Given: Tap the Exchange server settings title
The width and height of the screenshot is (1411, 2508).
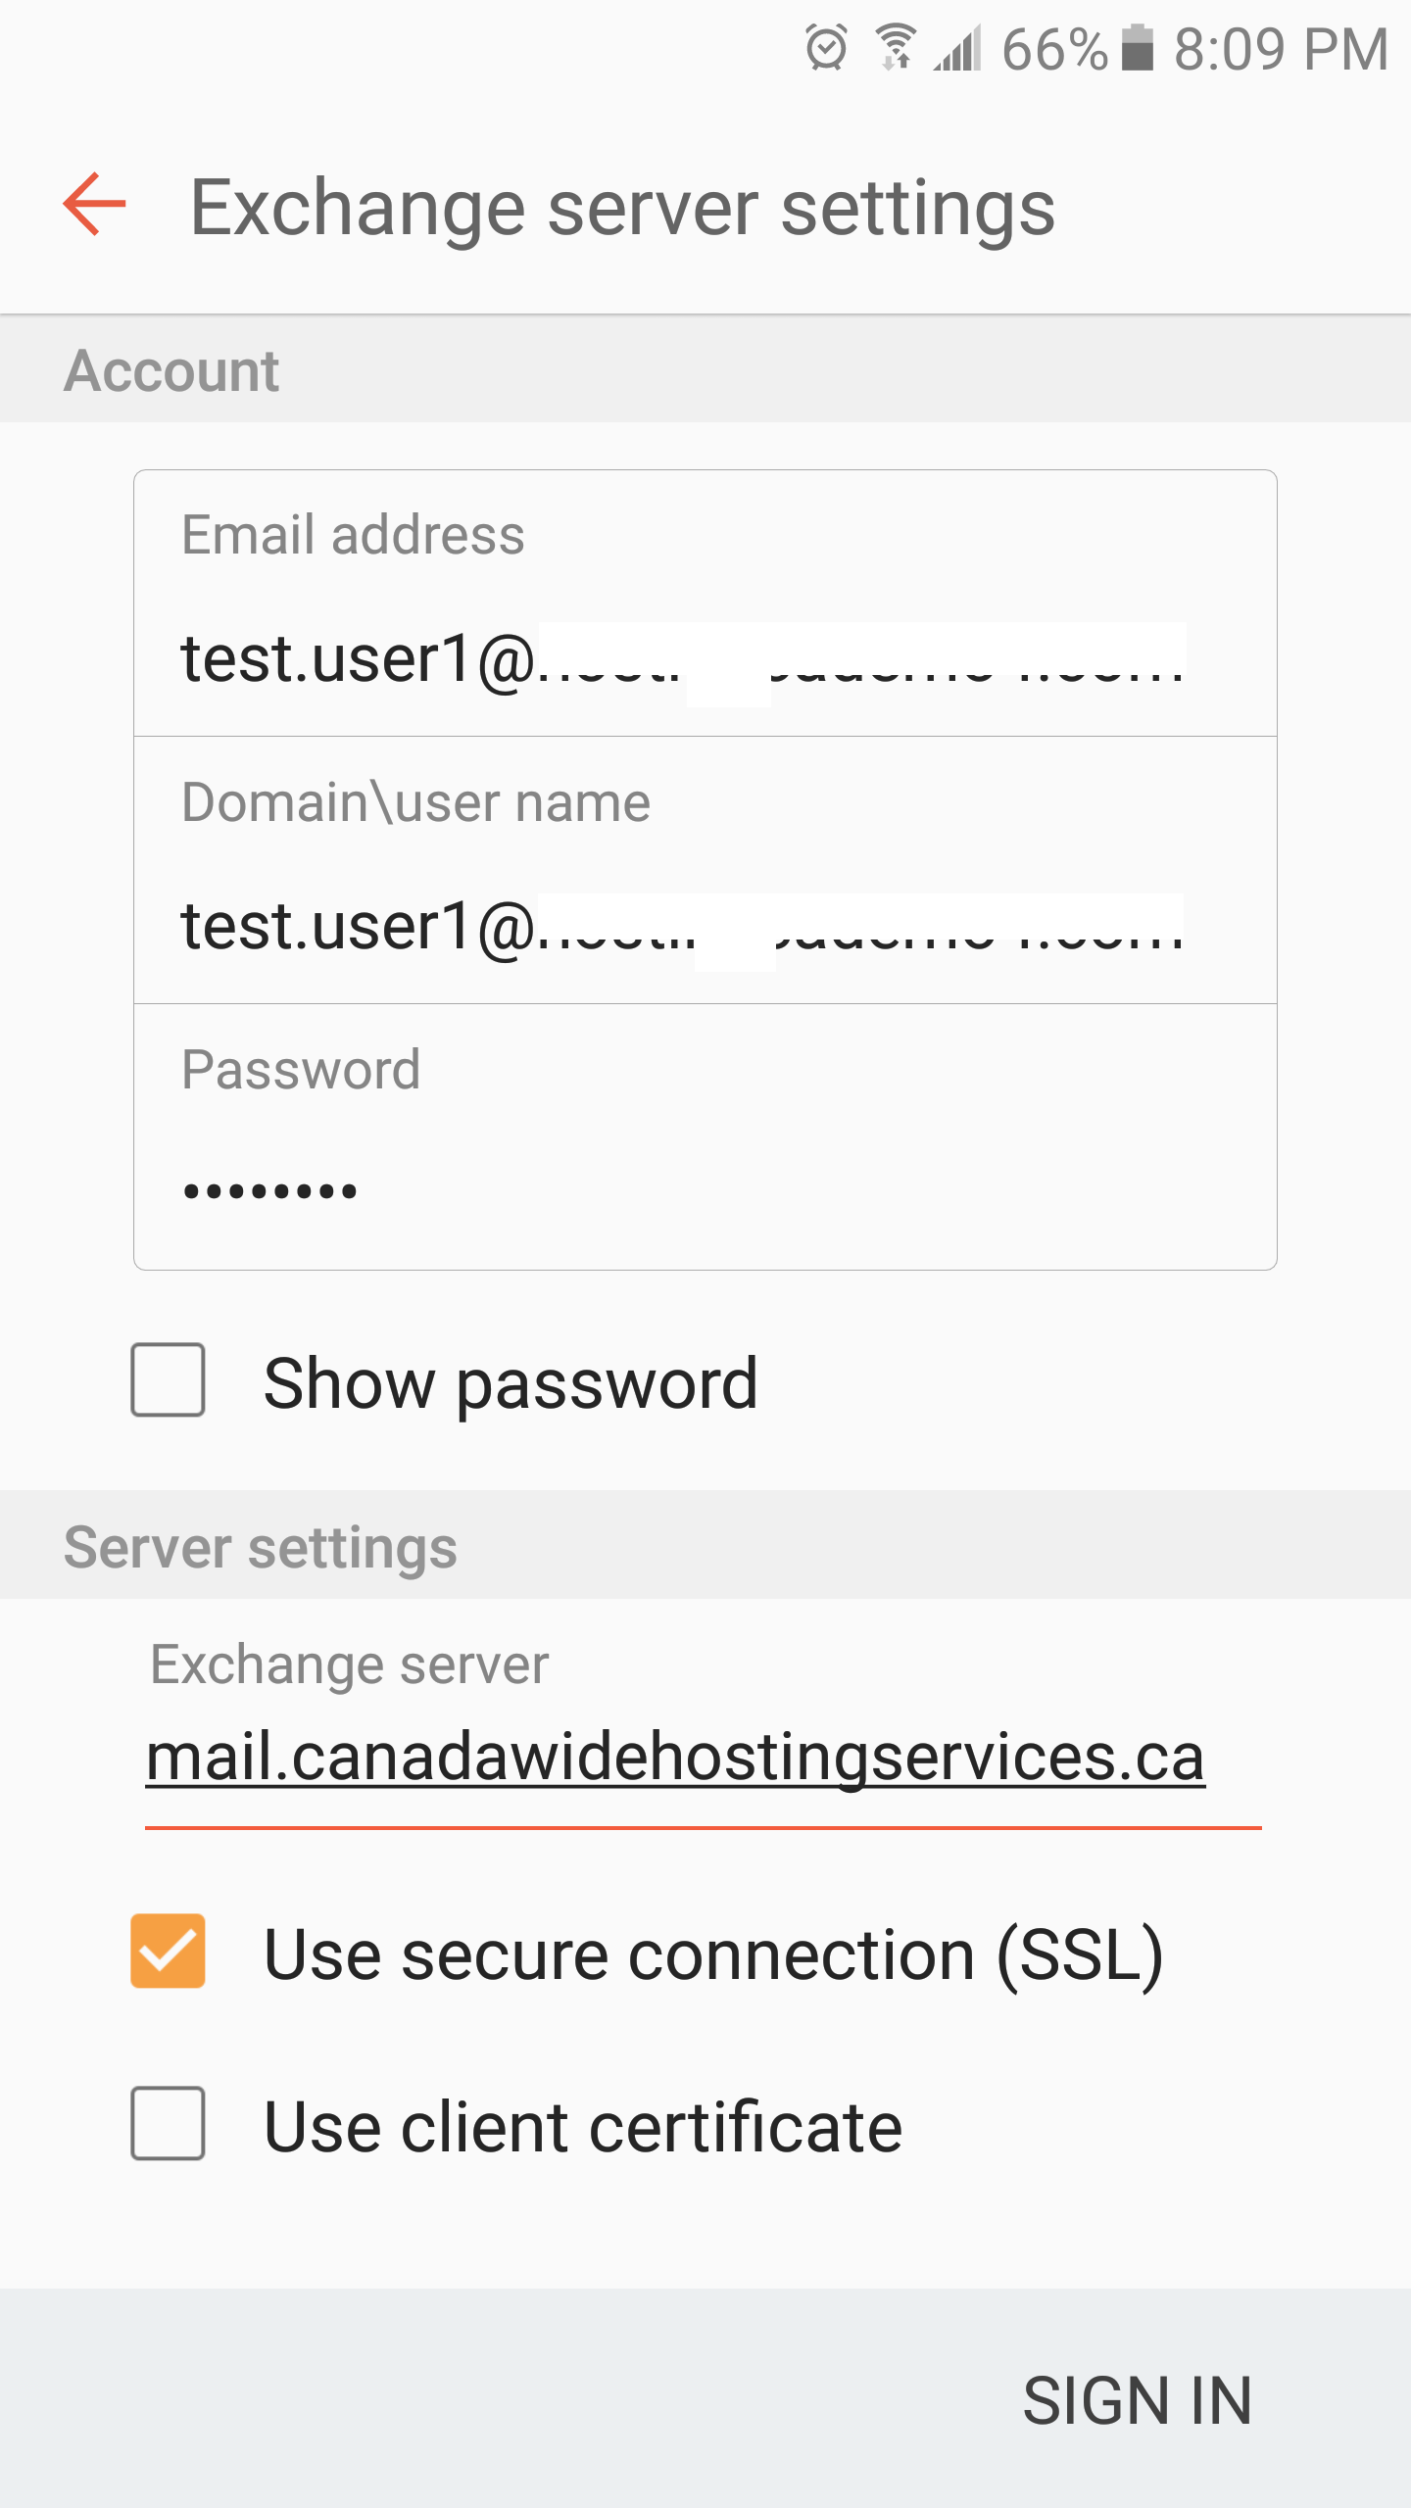Looking at the screenshot, I should (624, 206).
